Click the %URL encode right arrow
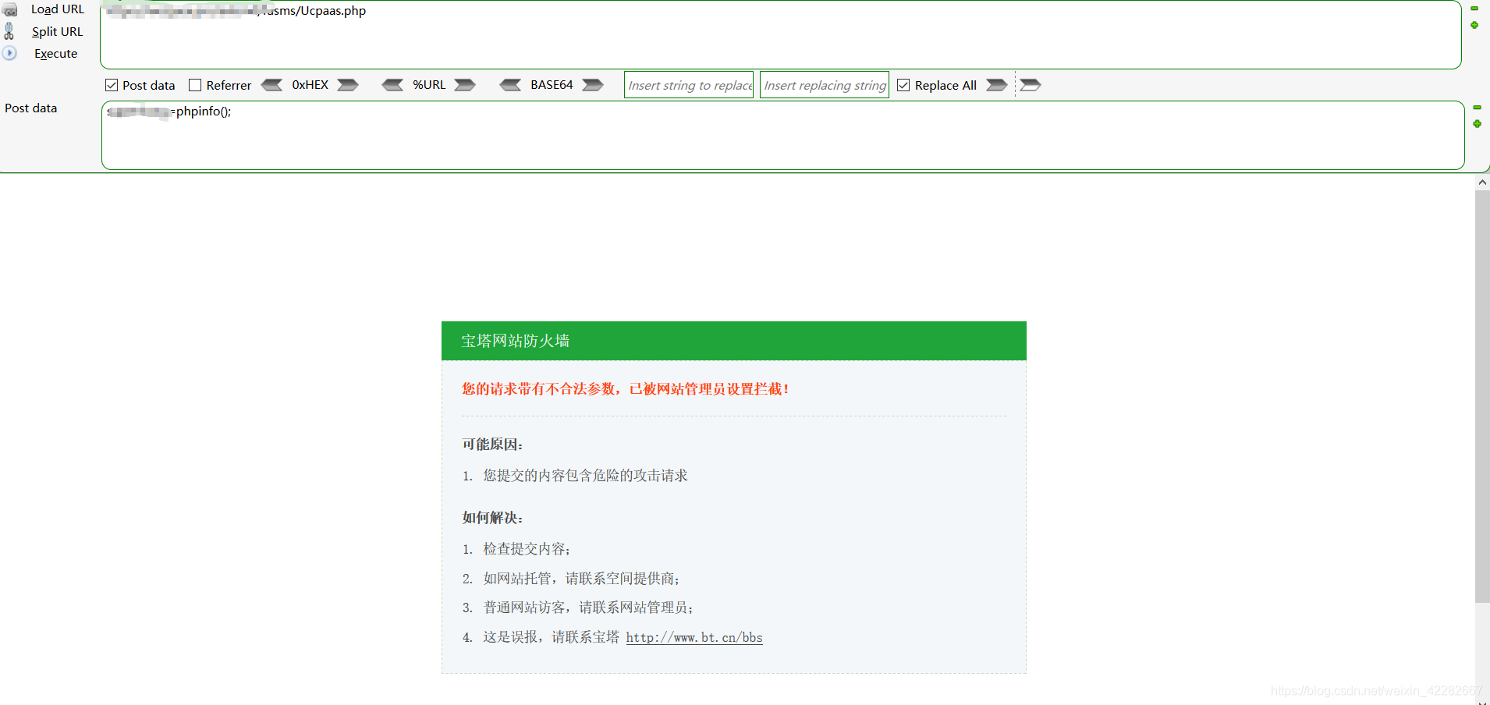The width and height of the screenshot is (1490, 705). pyautogui.click(x=465, y=85)
